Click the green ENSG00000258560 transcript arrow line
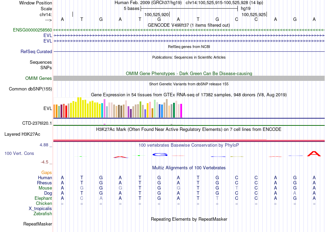The image size is (325, 232). pos(189,30)
